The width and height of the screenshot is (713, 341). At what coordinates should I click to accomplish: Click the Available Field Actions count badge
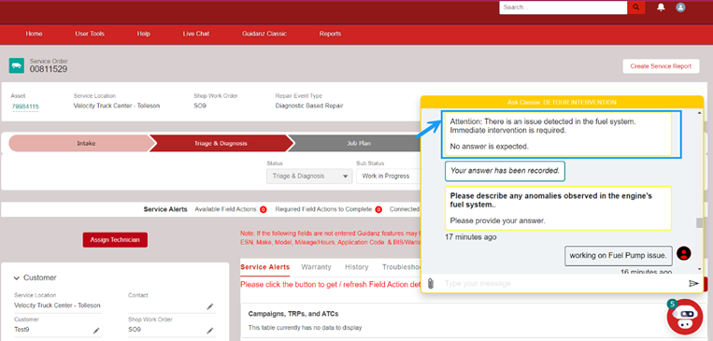click(263, 209)
